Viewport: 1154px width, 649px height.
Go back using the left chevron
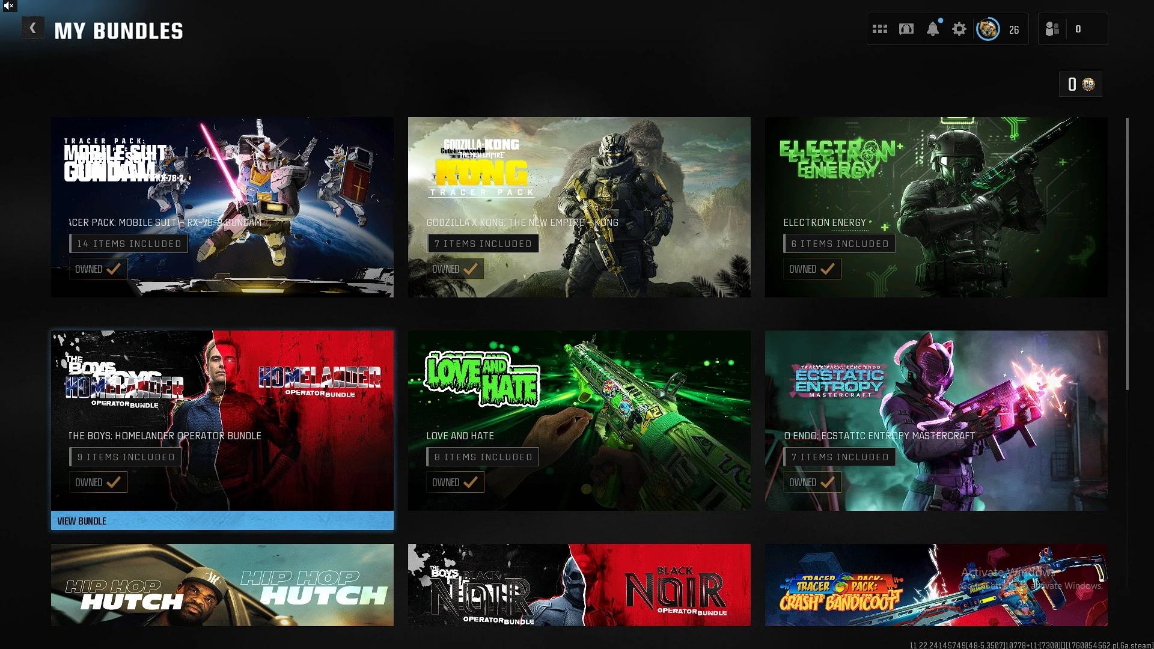(x=33, y=28)
